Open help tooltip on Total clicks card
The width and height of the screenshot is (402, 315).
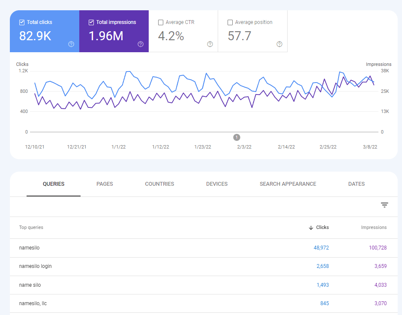[x=71, y=44]
